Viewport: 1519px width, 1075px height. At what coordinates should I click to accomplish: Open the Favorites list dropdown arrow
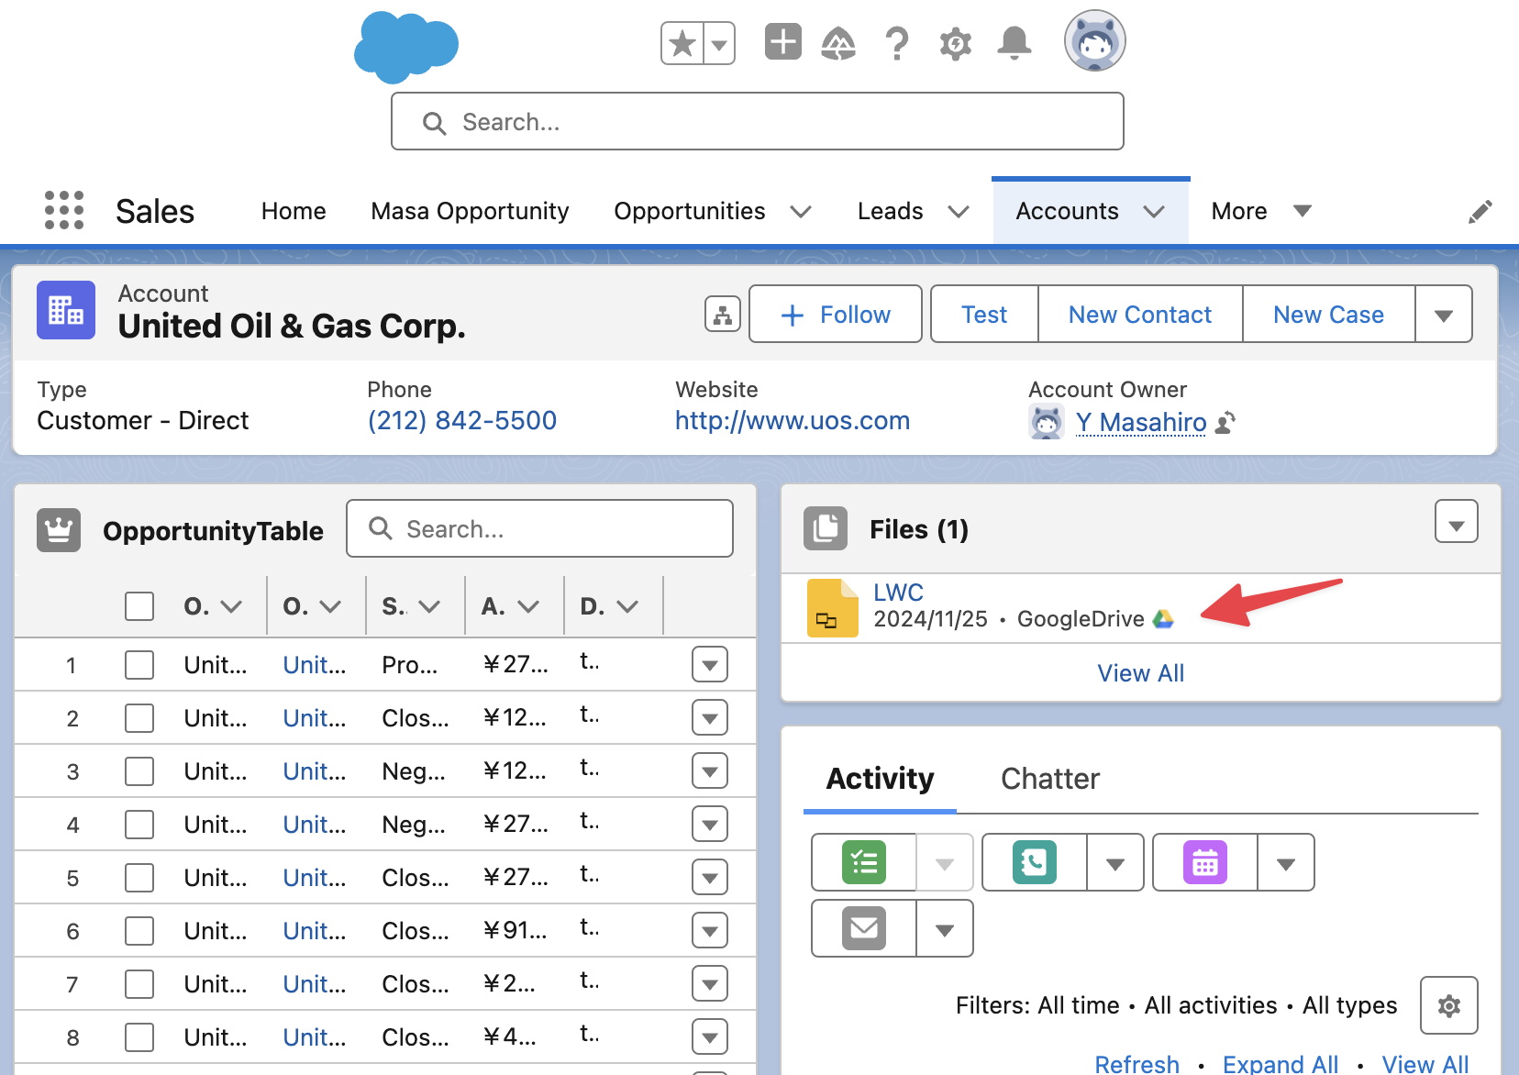[719, 43]
